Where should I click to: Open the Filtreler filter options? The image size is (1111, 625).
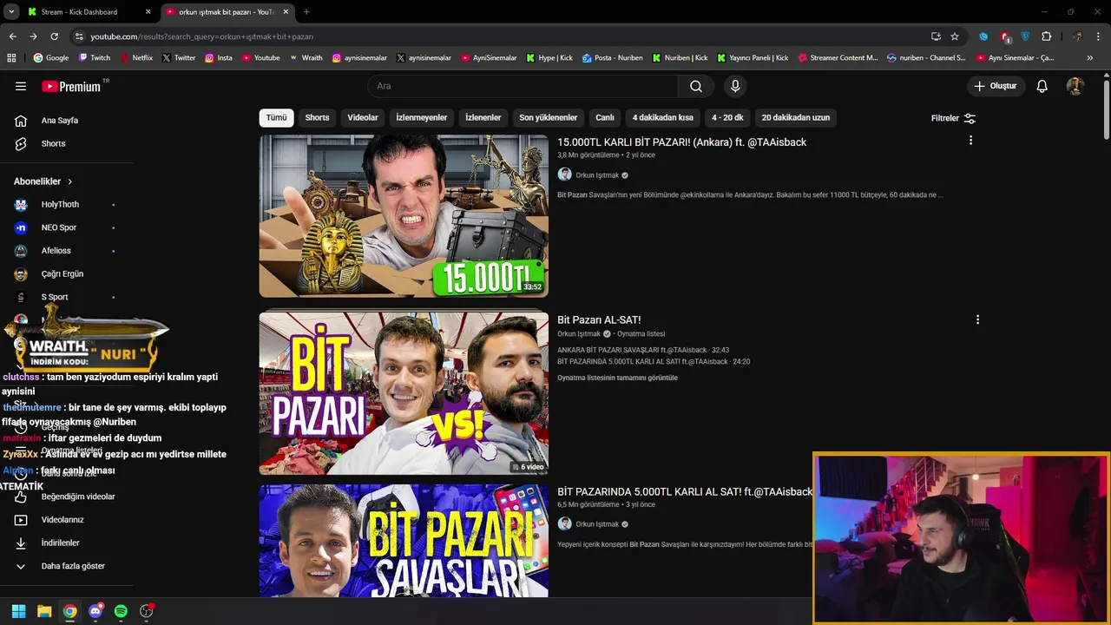pyautogui.click(x=953, y=118)
